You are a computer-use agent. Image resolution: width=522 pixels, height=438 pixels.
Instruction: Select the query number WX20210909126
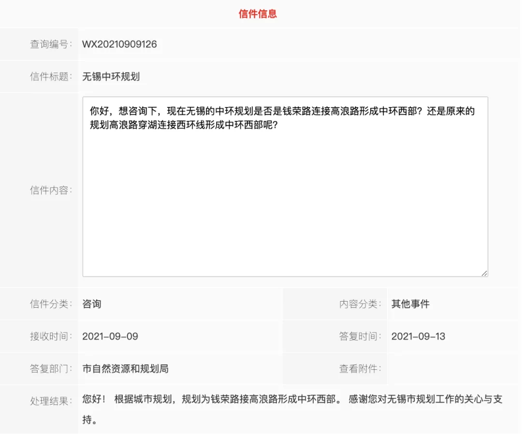tap(119, 45)
